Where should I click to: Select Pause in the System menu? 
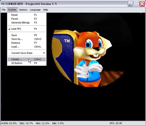(x=27, y=19)
